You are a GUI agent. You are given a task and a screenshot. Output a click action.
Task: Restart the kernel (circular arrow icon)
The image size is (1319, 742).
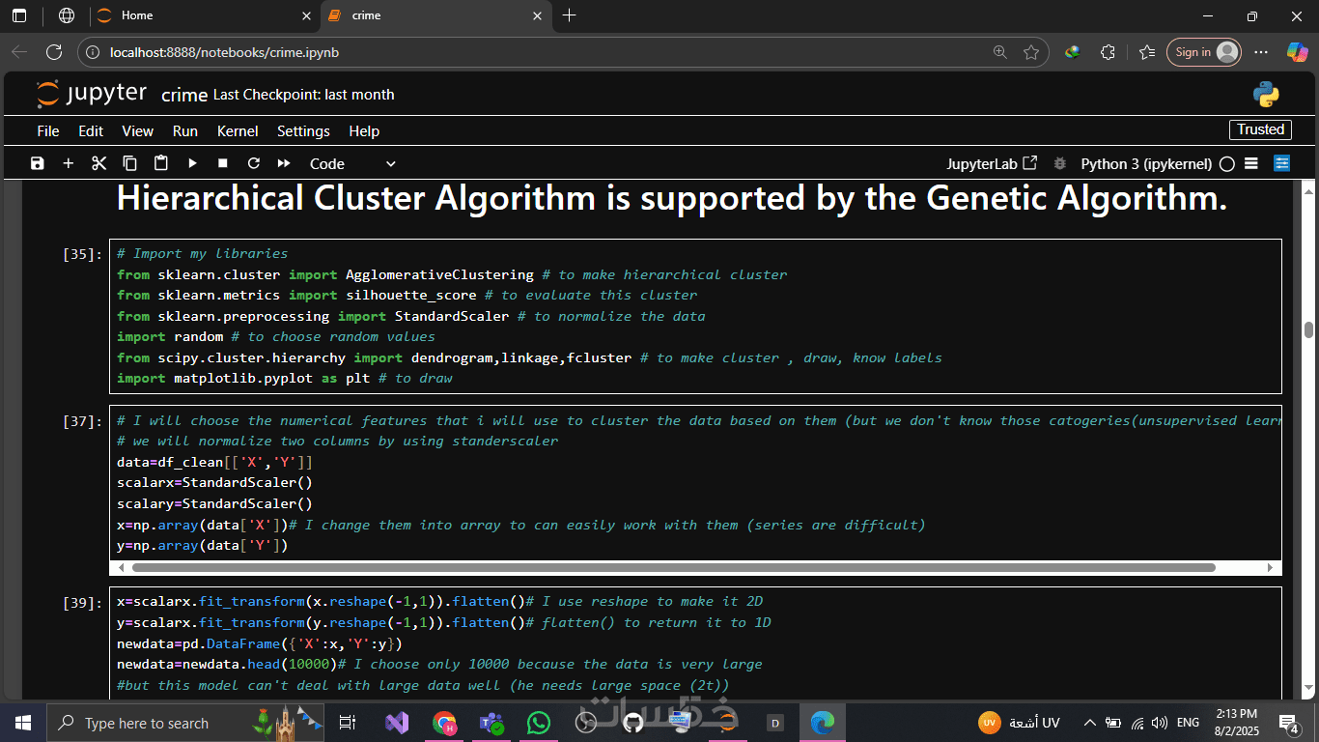(254, 163)
